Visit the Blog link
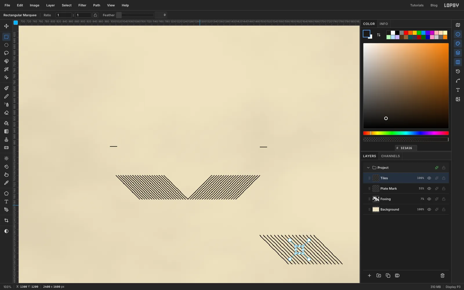This screenshot has height=290, width=464. (434, 5)
